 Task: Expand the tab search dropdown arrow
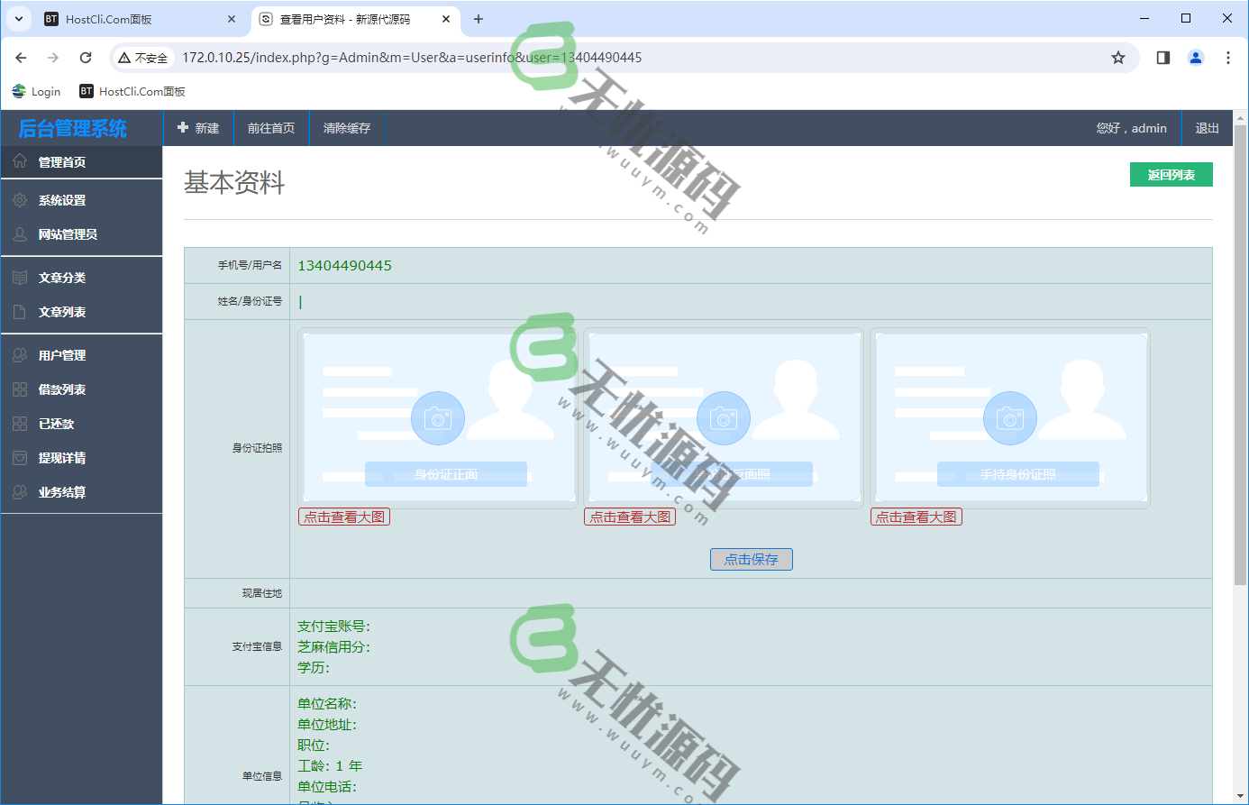coord(19,19)
